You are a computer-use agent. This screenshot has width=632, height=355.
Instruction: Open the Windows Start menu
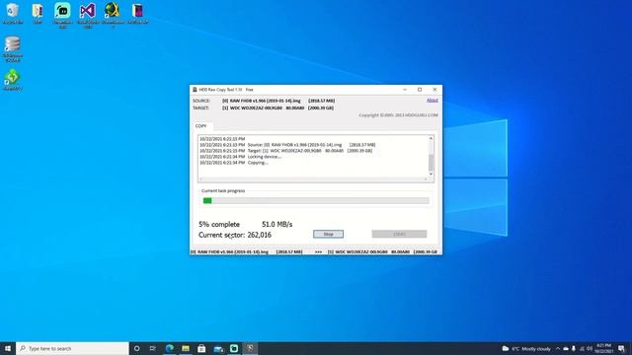pyautogui.click(x=8, y=348)
